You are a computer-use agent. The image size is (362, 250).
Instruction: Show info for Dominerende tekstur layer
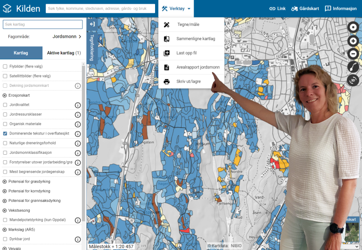tap(78, 134)
